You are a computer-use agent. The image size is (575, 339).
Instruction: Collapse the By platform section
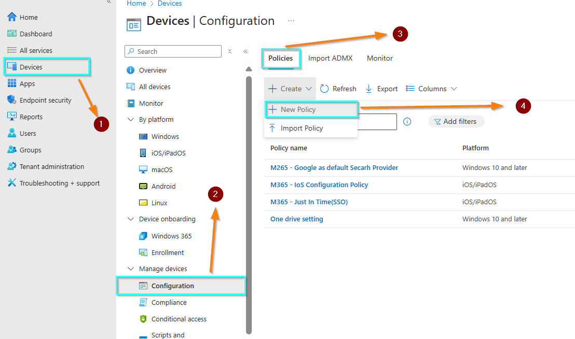131,119
